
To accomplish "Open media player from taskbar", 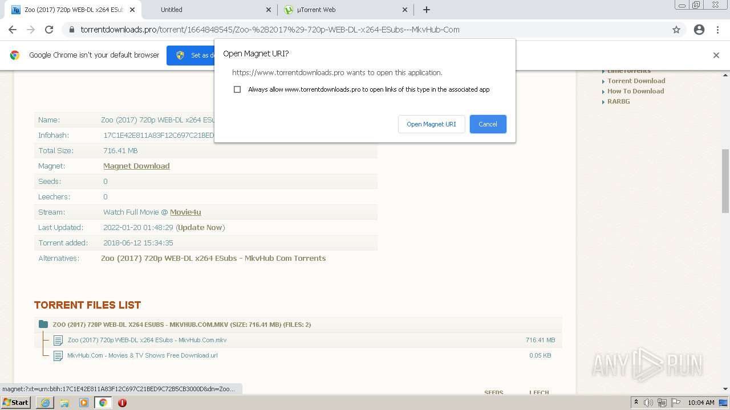I will pos(84,403).
